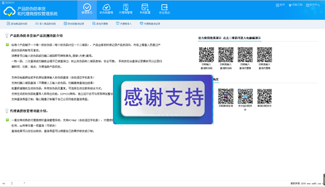Click the 思同软件 window title text
Image resolution: width=325 pixels, height=187 pixels.
9,3
